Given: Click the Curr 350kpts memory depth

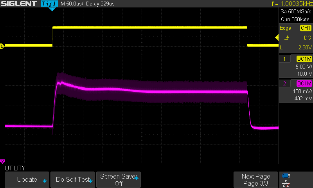Looking at the screenshot, I should (x=295, y=19).
